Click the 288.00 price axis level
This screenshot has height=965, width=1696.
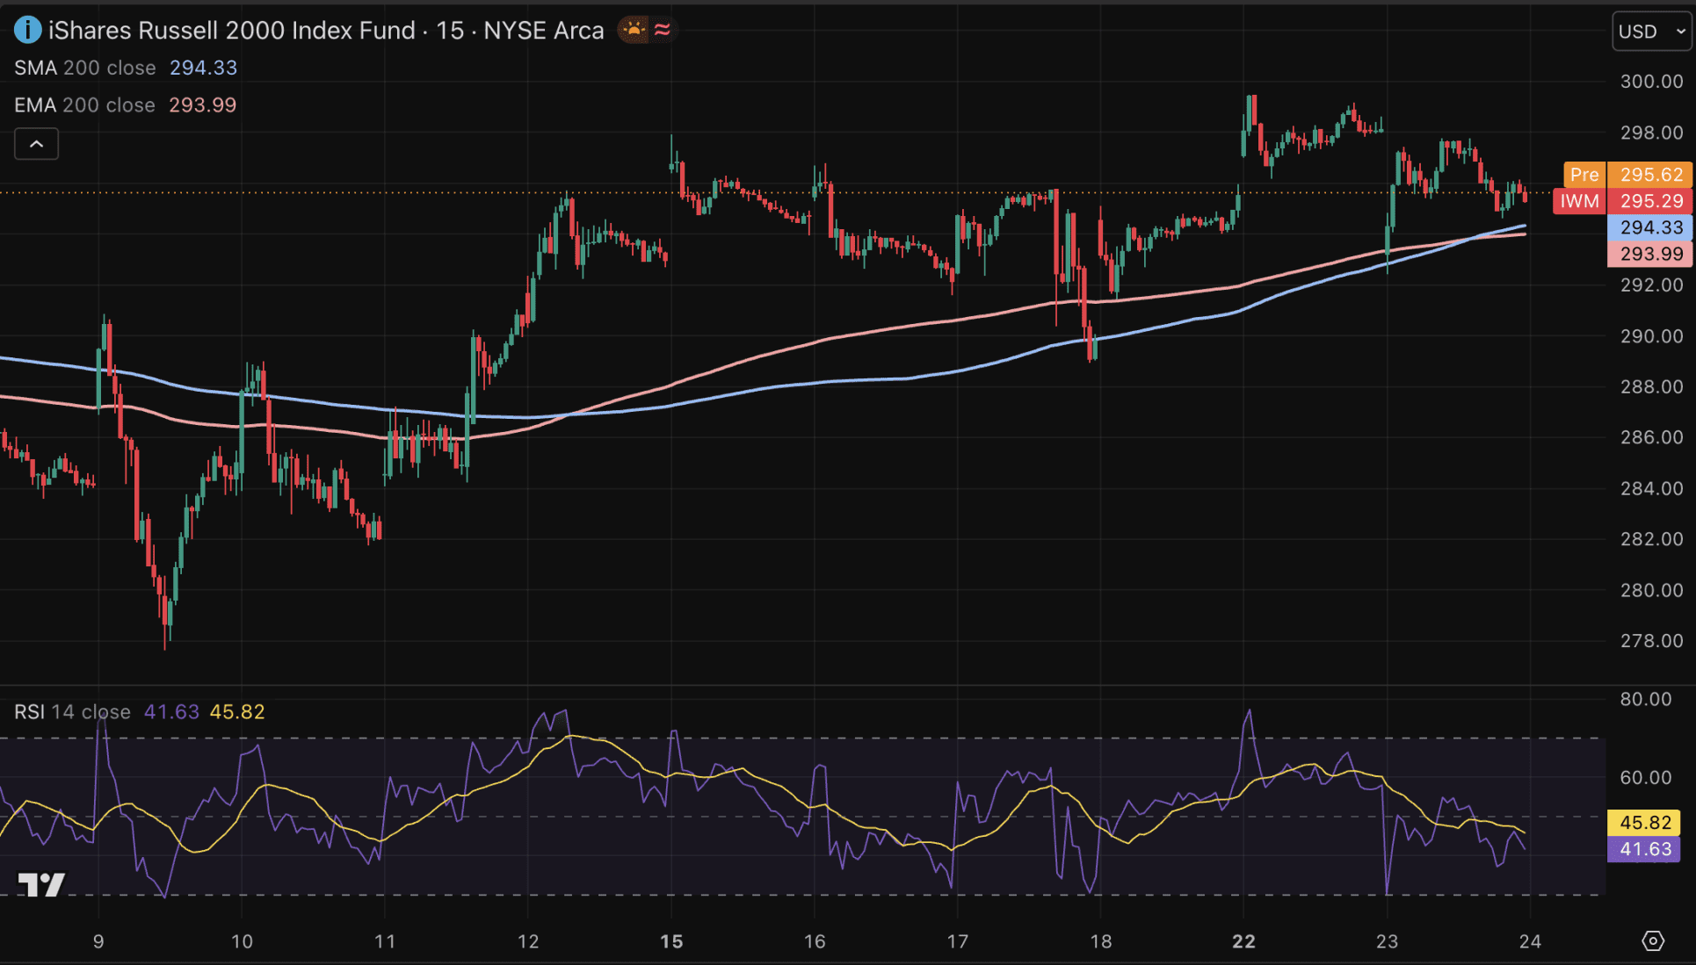tap(1652, 387)
